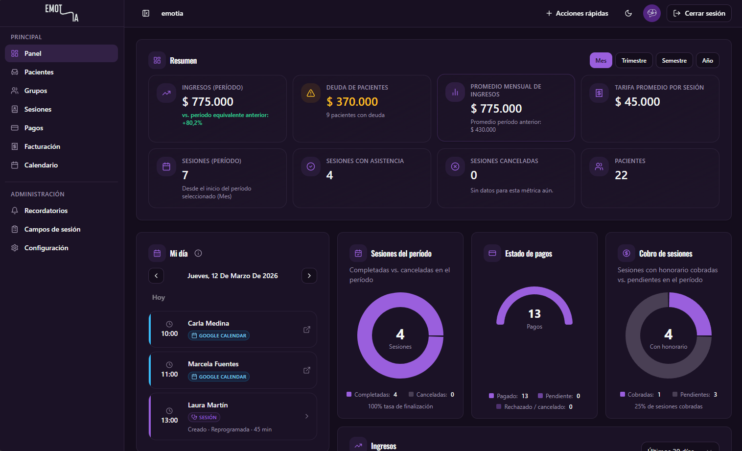Click the Cerrar sesión button

[699, 13]
